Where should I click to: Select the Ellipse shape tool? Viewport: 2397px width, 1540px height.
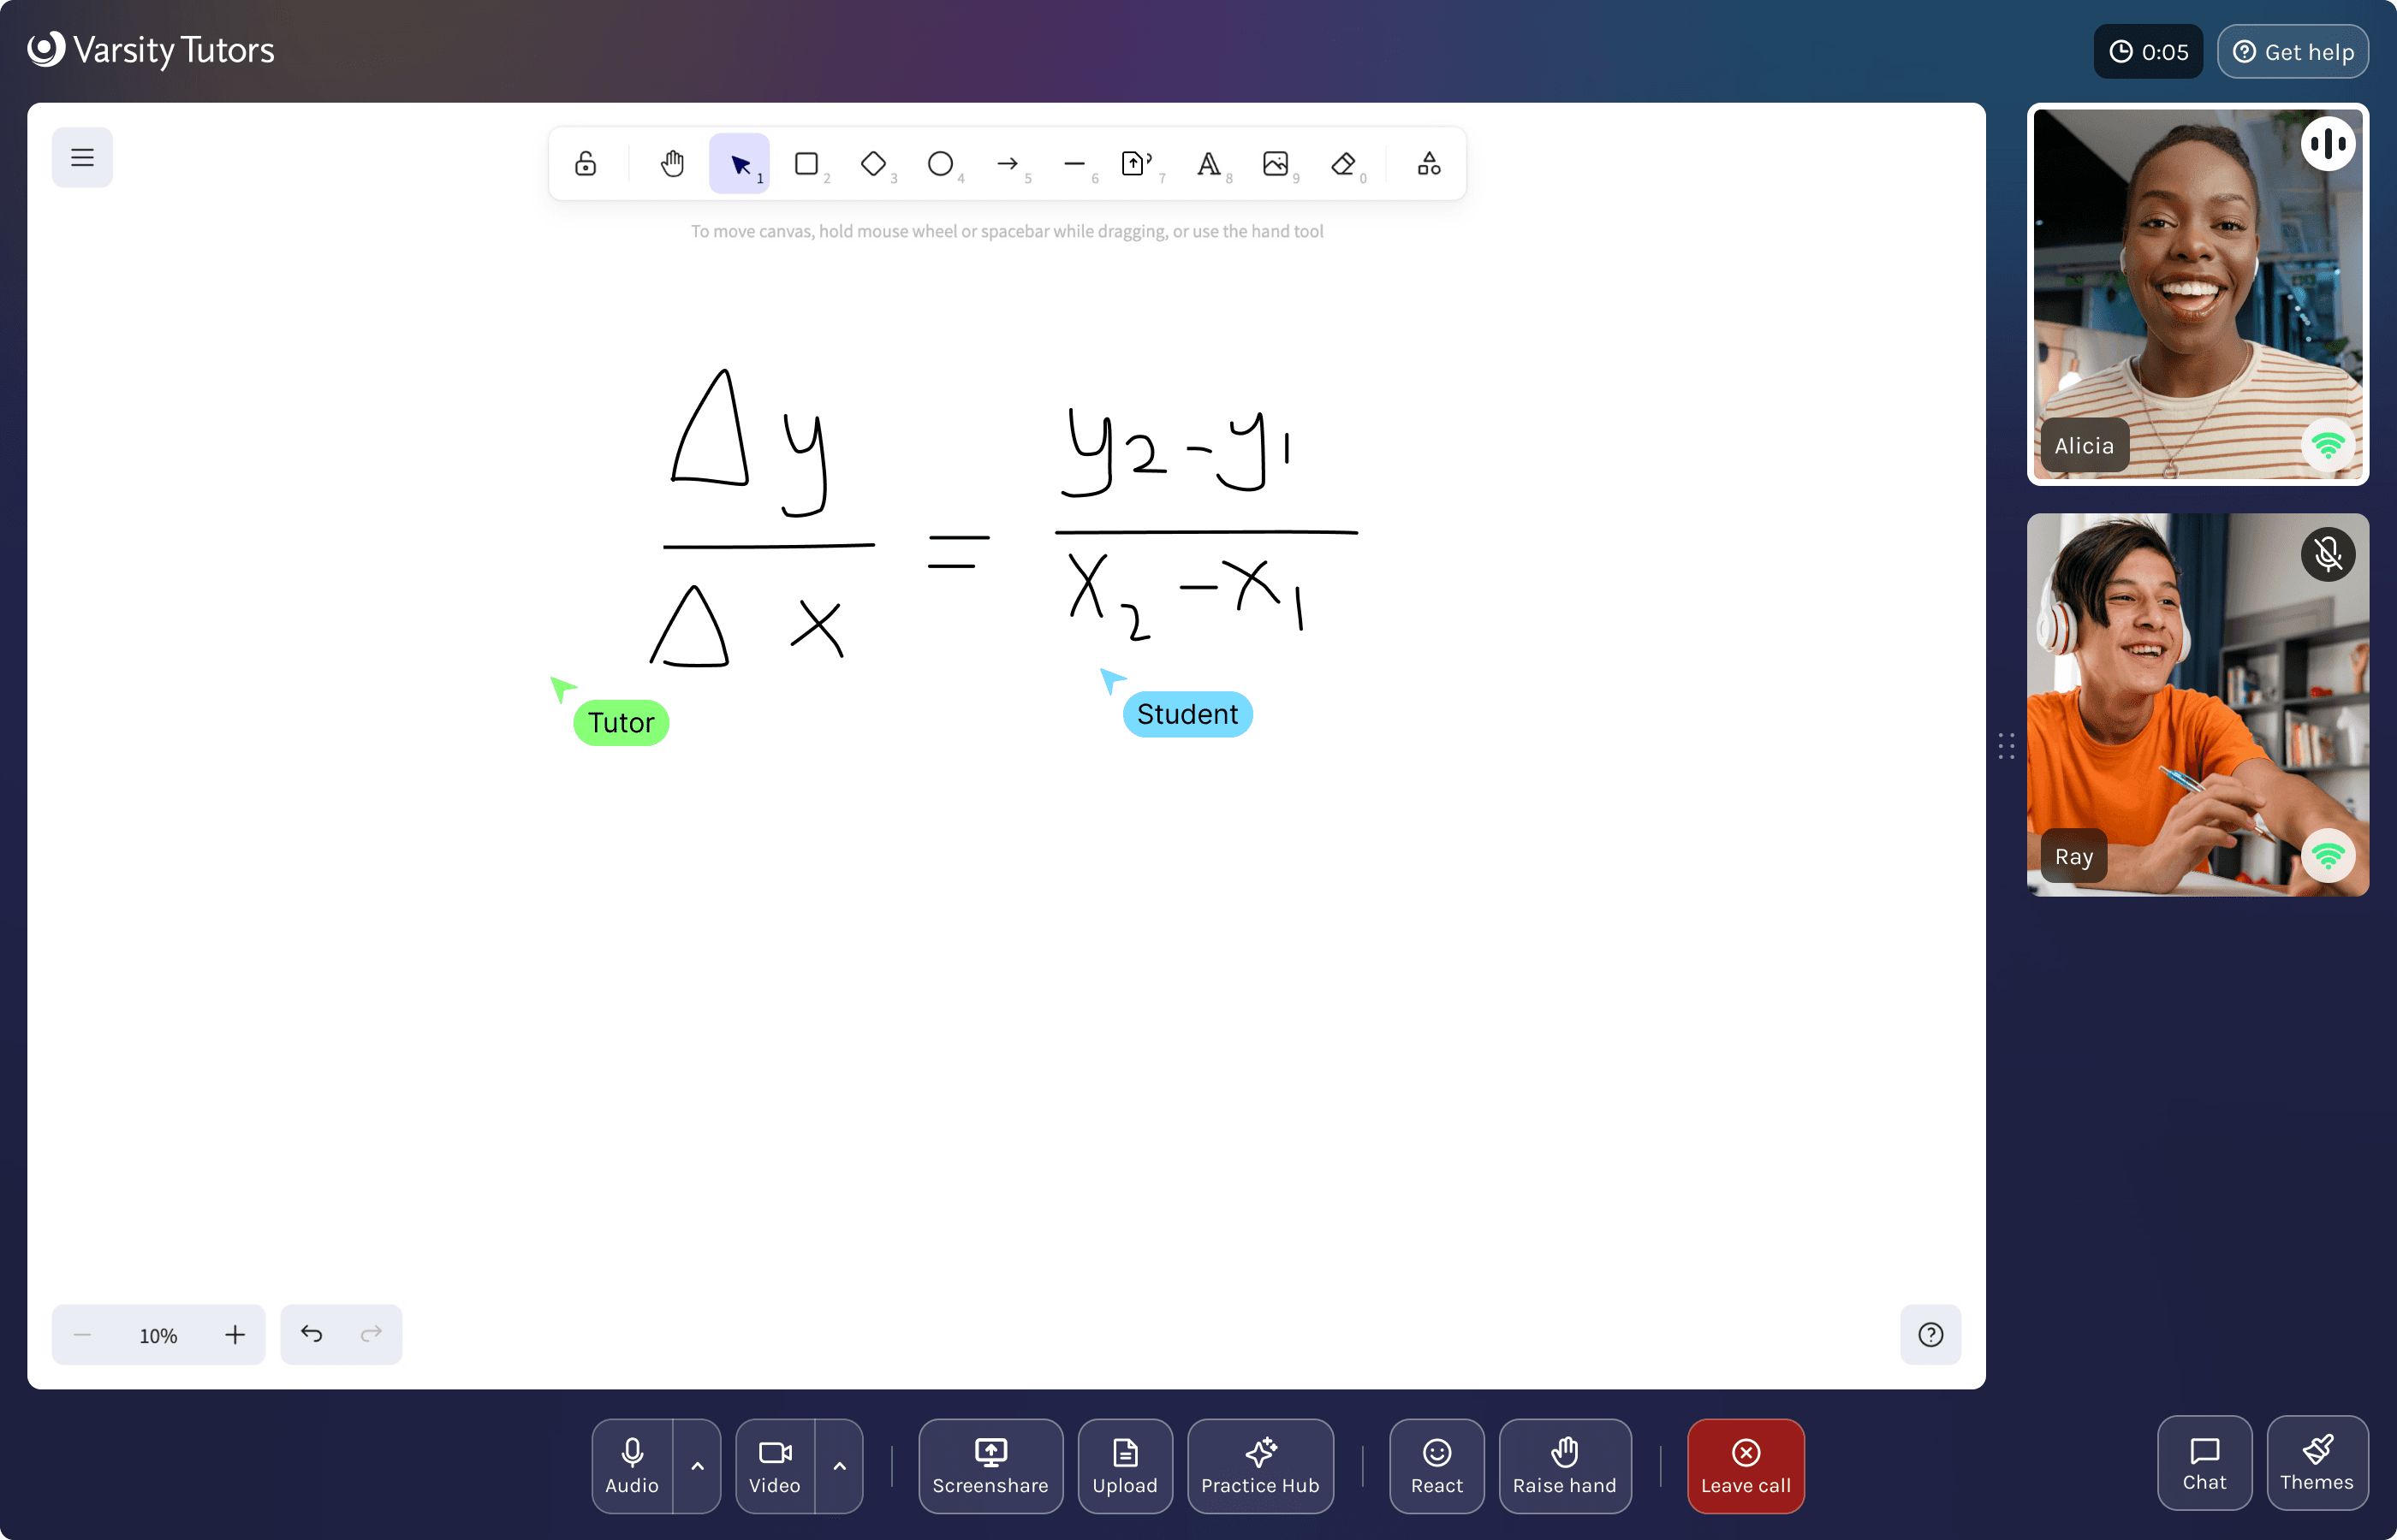point(940,163)
